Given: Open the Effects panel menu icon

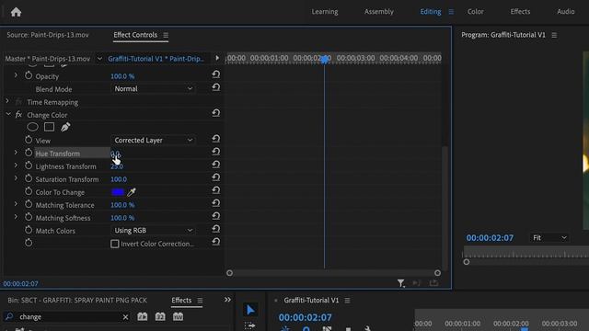Looking at the screenshot, I should [x=200, y=301].
